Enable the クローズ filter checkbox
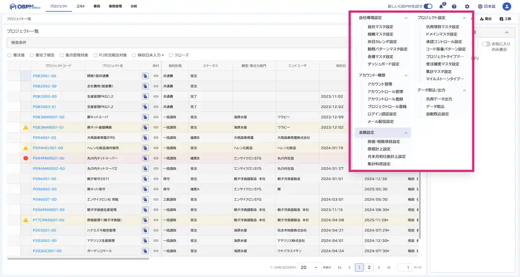520x277 pixels. point(171,55)
